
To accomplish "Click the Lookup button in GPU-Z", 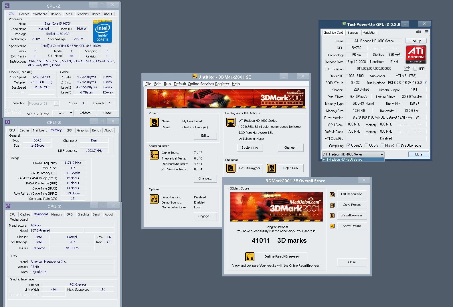I will click(x=416, y=41).
